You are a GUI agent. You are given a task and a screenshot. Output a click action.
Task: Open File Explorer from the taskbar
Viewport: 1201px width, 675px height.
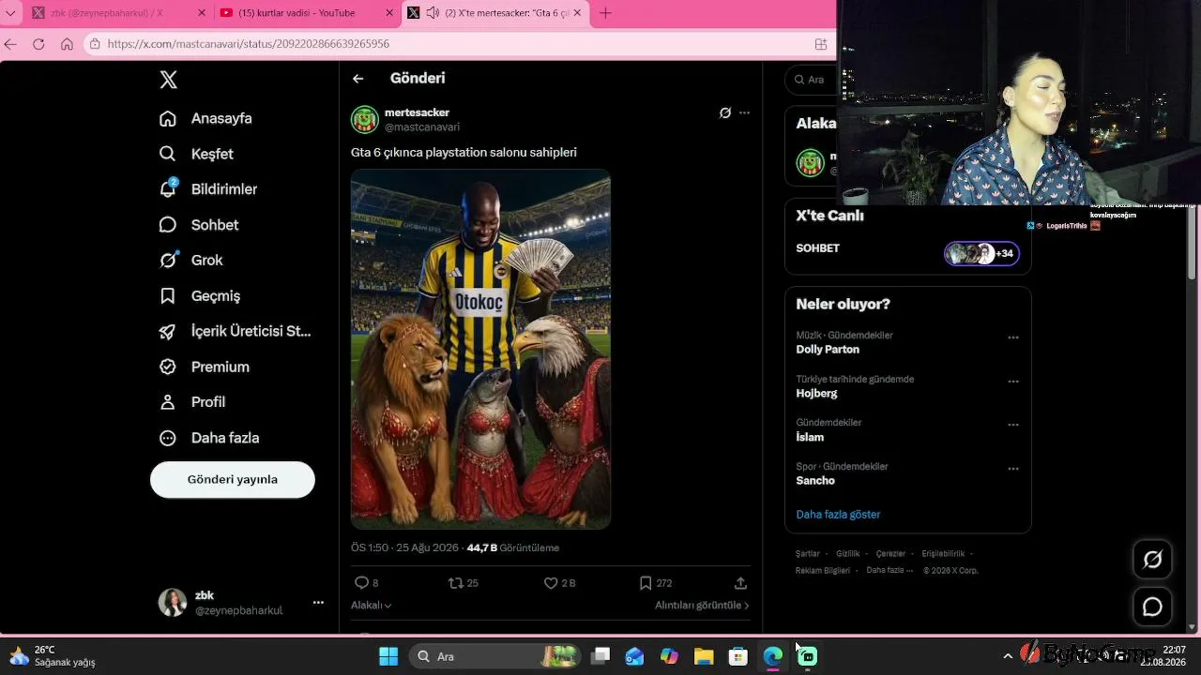(x=704, y=656)
